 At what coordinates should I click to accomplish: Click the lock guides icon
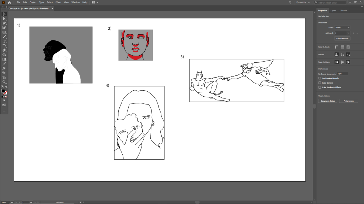pos(342,55)
